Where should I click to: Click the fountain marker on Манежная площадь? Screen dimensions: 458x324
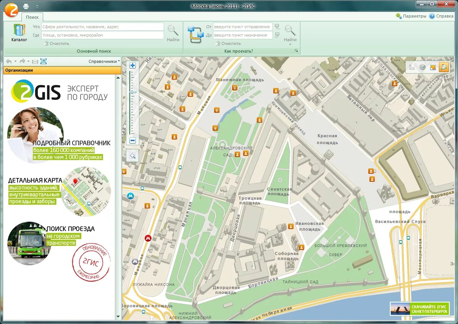(x=235, y=88)
